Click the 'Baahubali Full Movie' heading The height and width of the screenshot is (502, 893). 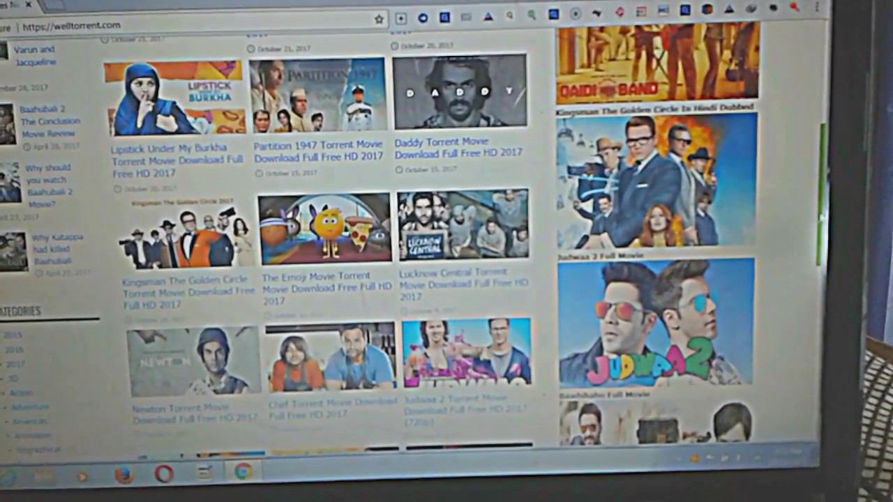tap(605, 395)
